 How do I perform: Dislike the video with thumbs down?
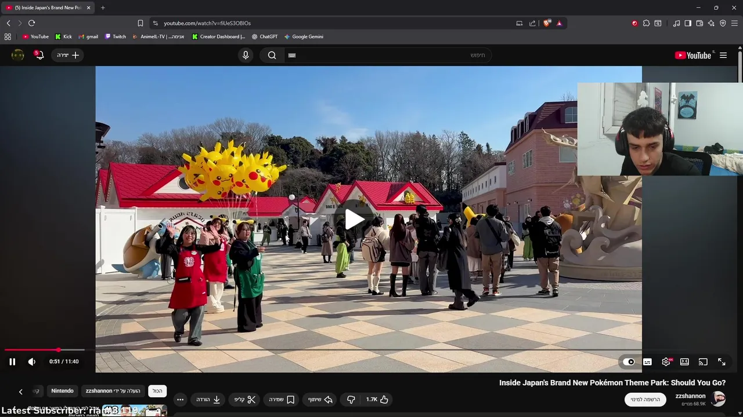(x=351, y=399)
